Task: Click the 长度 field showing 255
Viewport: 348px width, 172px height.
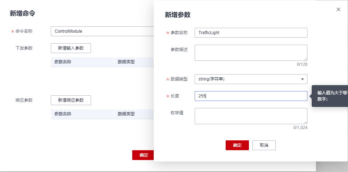Action: click(251, 96)
